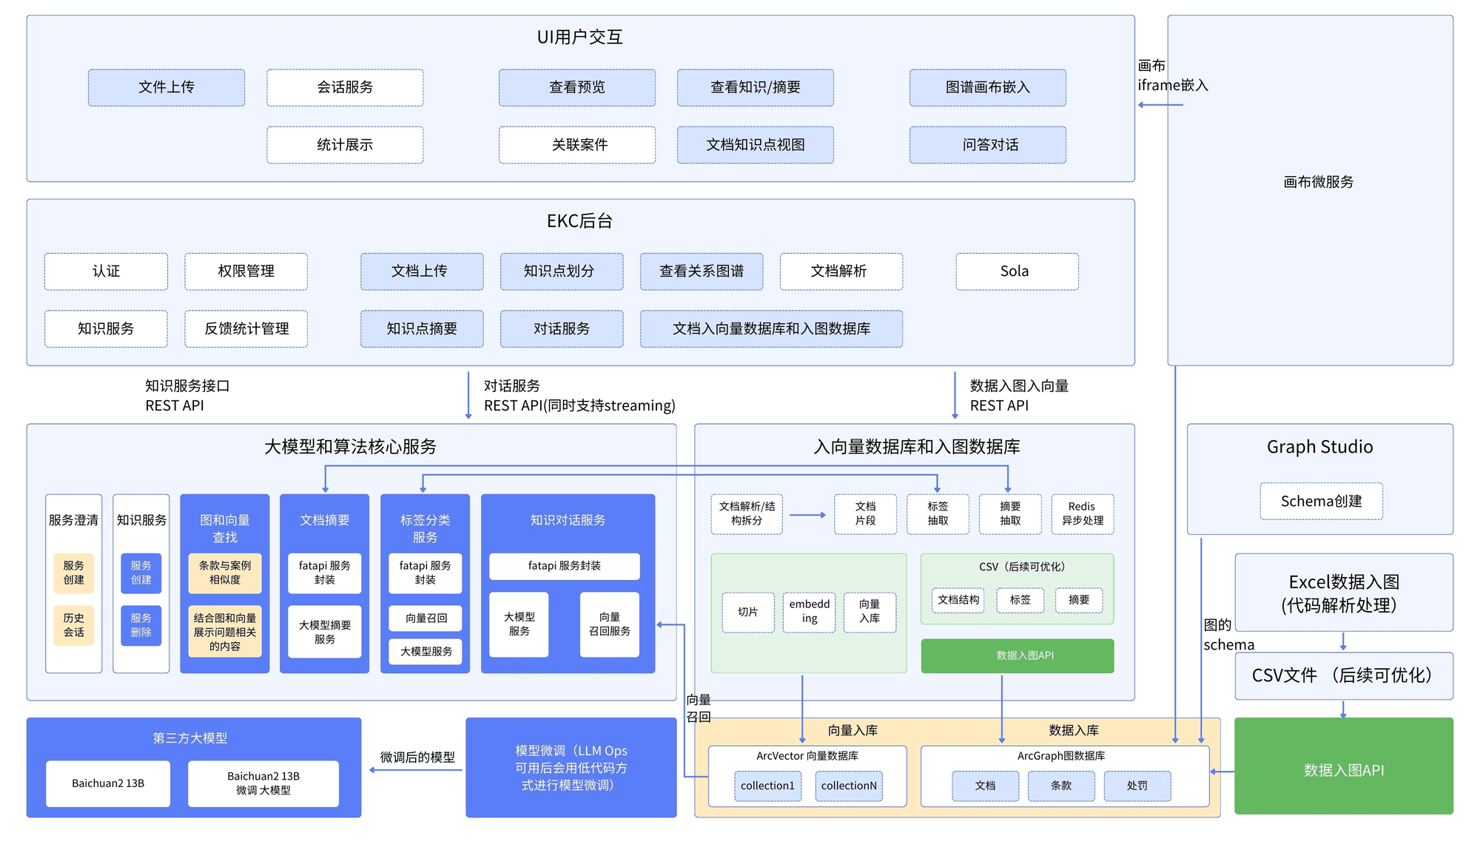This screenshot has width=1480, height=847.
Task: Select the 向量召回服务 box in 知识对话服务
Action: (609, 624)
